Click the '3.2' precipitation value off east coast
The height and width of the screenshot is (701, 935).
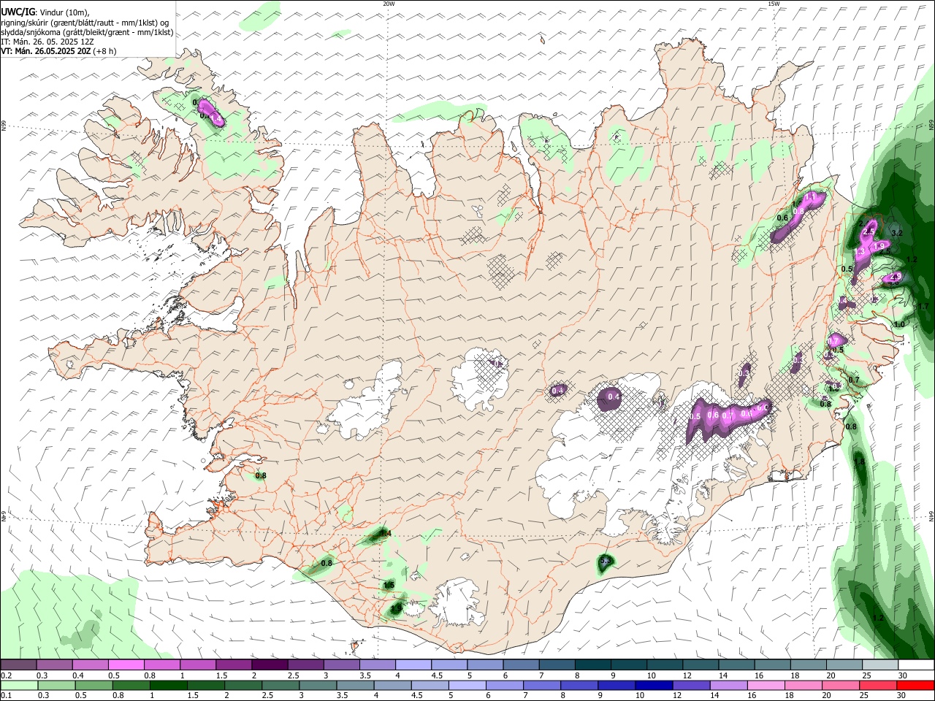coord(898,233)
